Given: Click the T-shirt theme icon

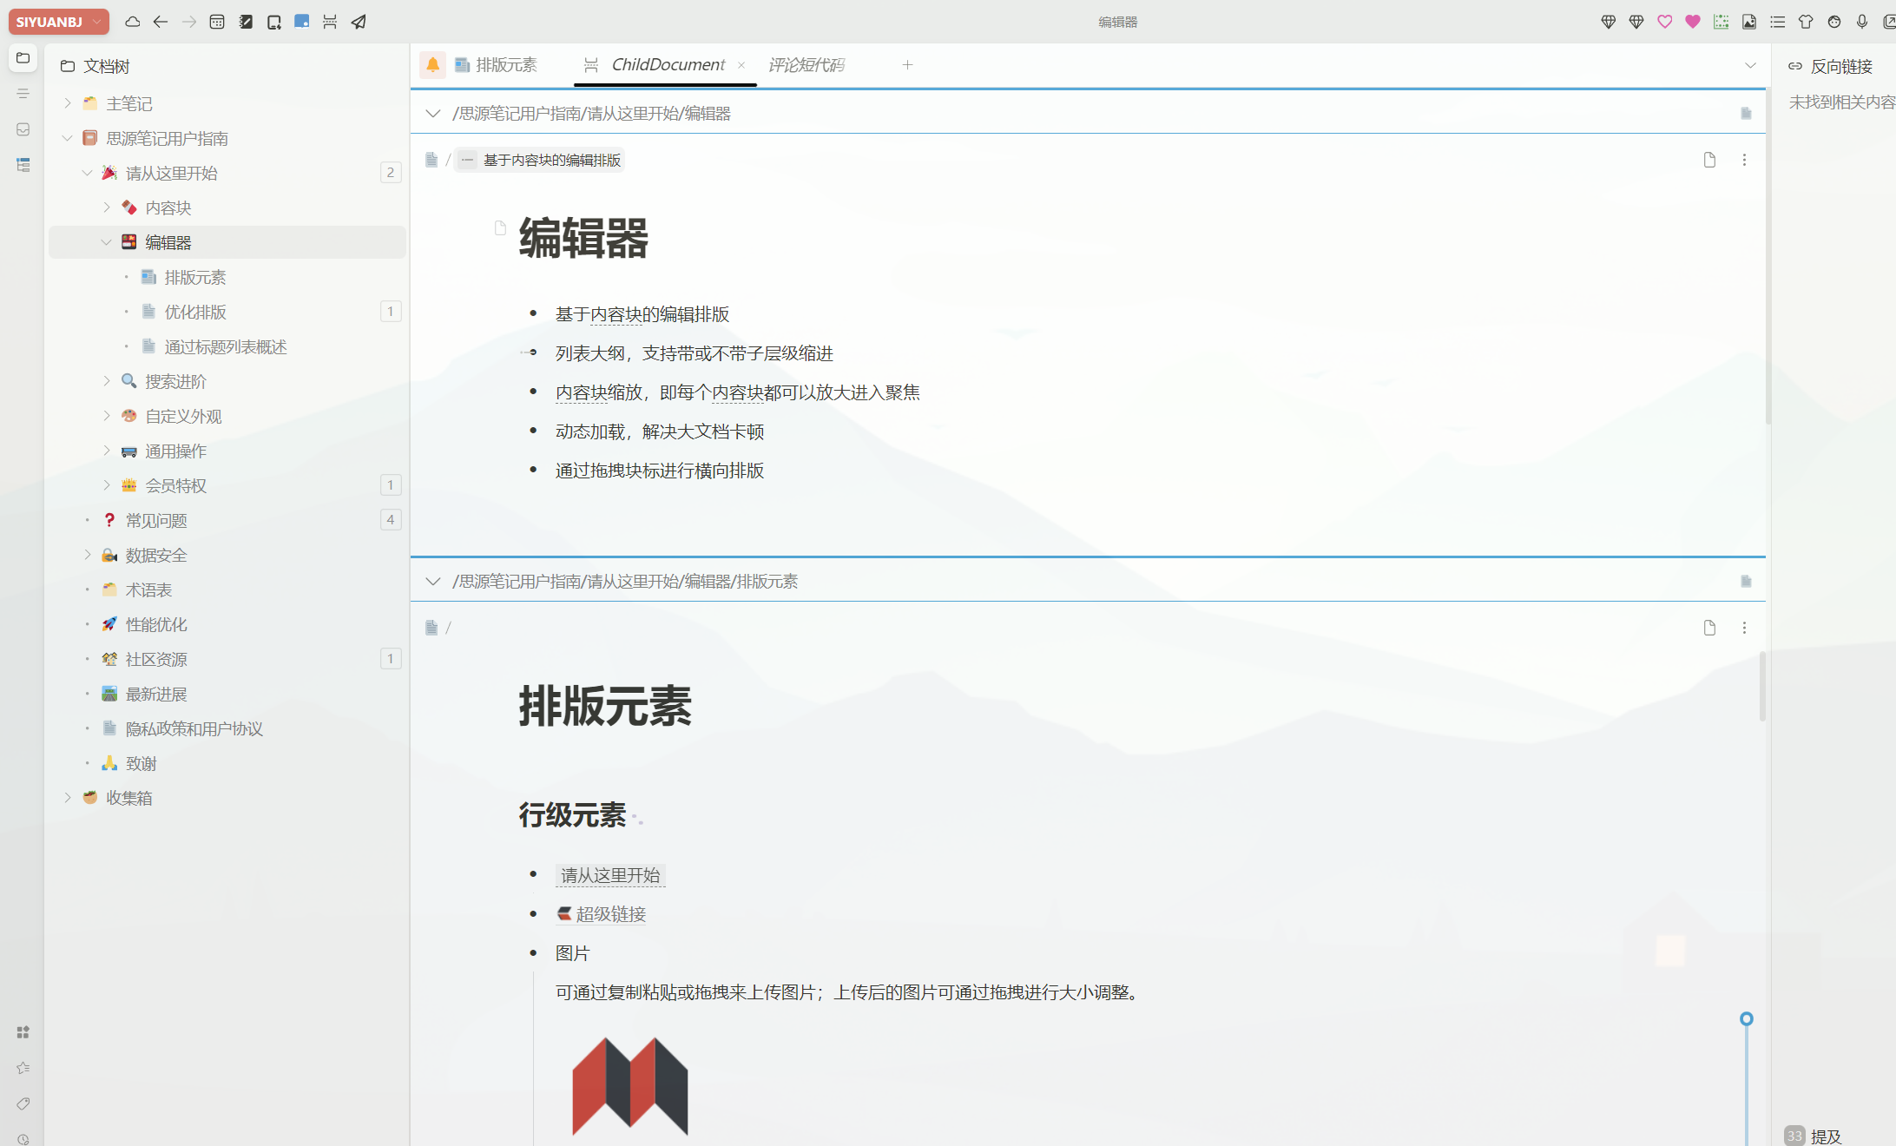Looking at the screenshot, I should tap(1806, 22).
